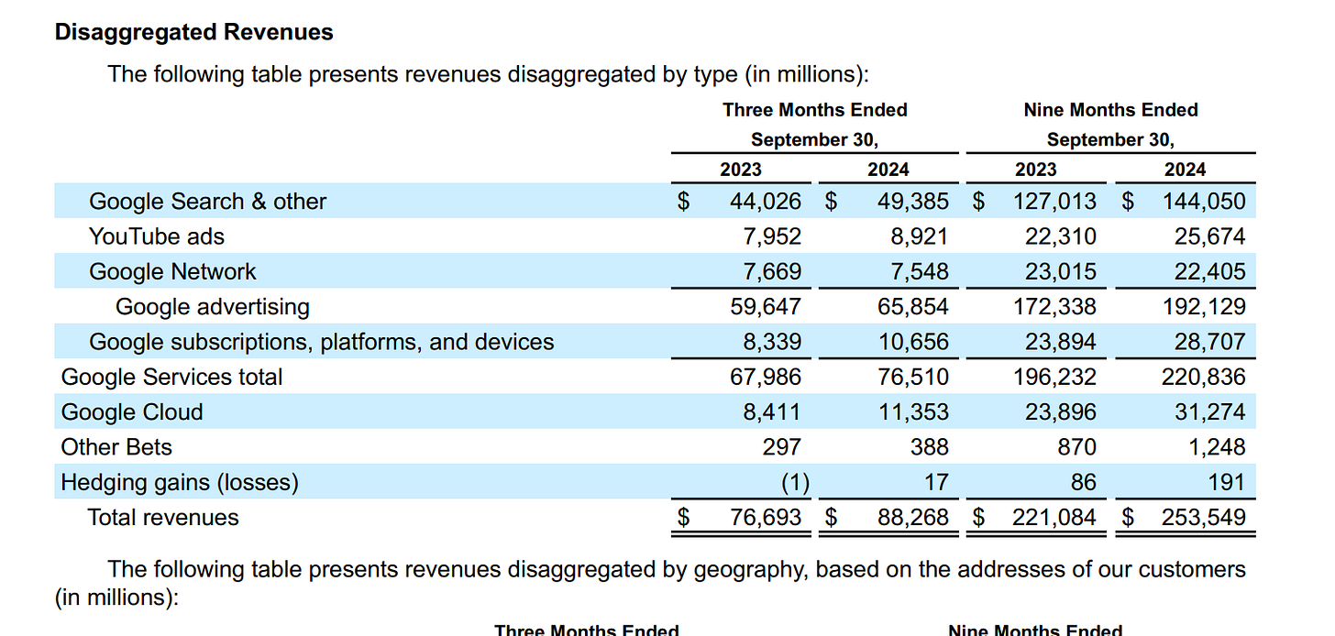Click Google Cloud value 31,274
Image resolution: width=1335 pixels, height=636 pixels.
pyautogui.click(x=1210, y=411)
